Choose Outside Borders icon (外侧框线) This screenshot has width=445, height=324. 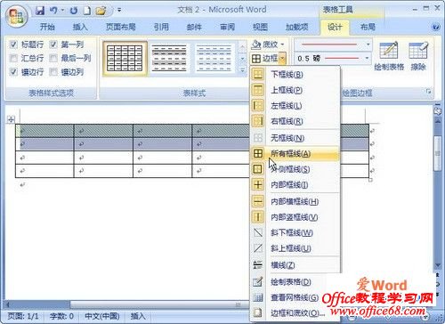click(258, 169)
